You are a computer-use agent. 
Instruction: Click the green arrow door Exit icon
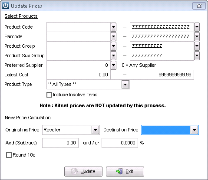(119, 171)
